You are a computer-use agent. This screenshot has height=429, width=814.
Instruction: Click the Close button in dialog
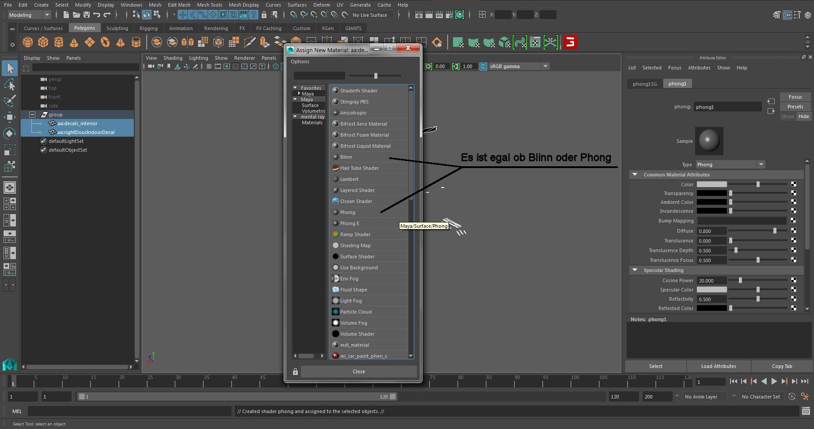tap(358, 372)
